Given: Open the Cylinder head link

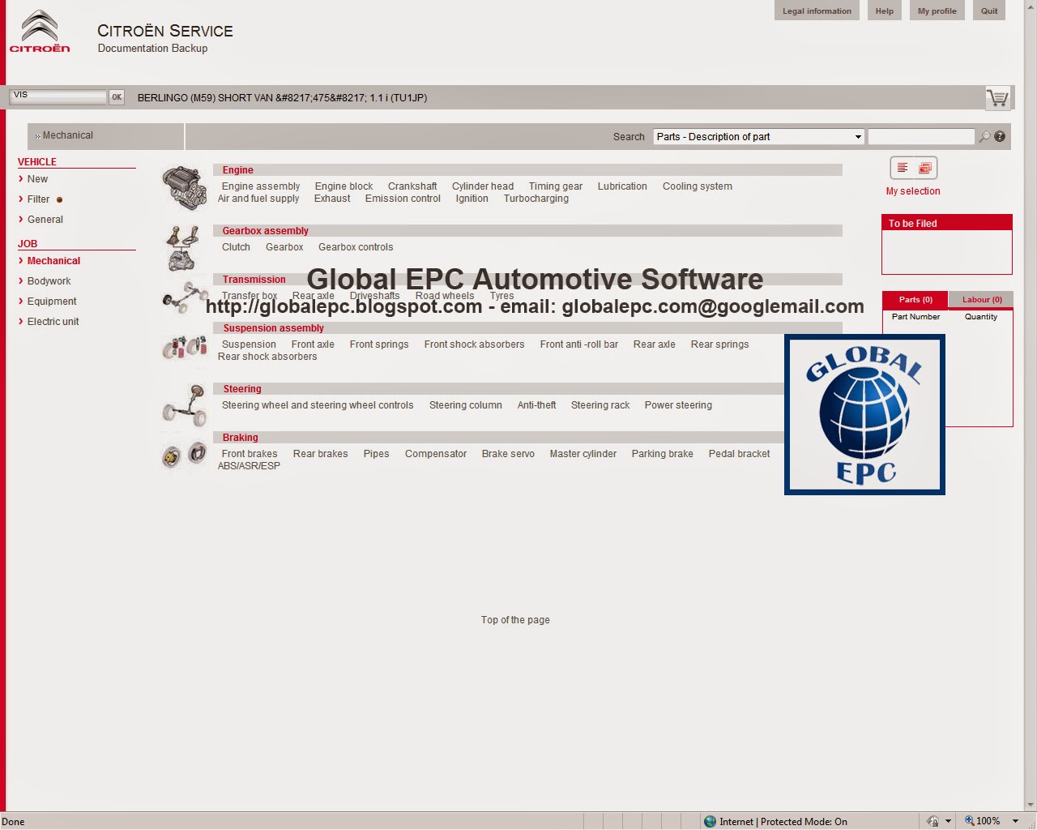Looking at the screenshot, I should (x=483, y=186).
